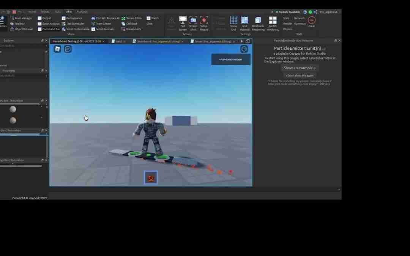
Task: Select the second texture sphere thumbnail
Action: pyautogui.click(x=13, y=120)
